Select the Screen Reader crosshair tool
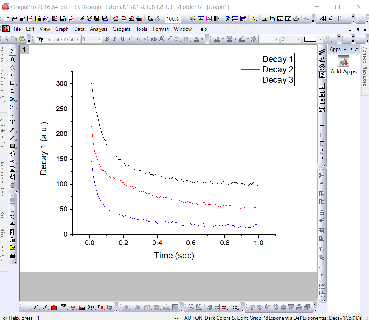 pyautogui.click(x=12, y=75)
